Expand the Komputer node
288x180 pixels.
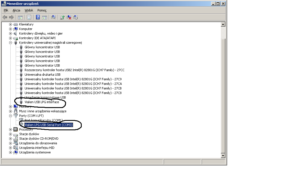point(11,29)
